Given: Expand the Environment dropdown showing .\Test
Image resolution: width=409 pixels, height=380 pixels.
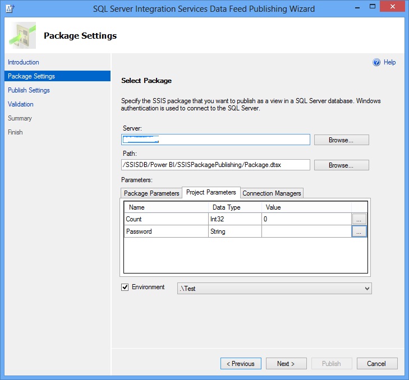Looking at the screenshot, I should [367, 288].
